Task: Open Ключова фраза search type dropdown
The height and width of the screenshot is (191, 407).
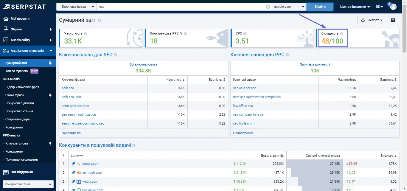Action: tap(76, 7)
